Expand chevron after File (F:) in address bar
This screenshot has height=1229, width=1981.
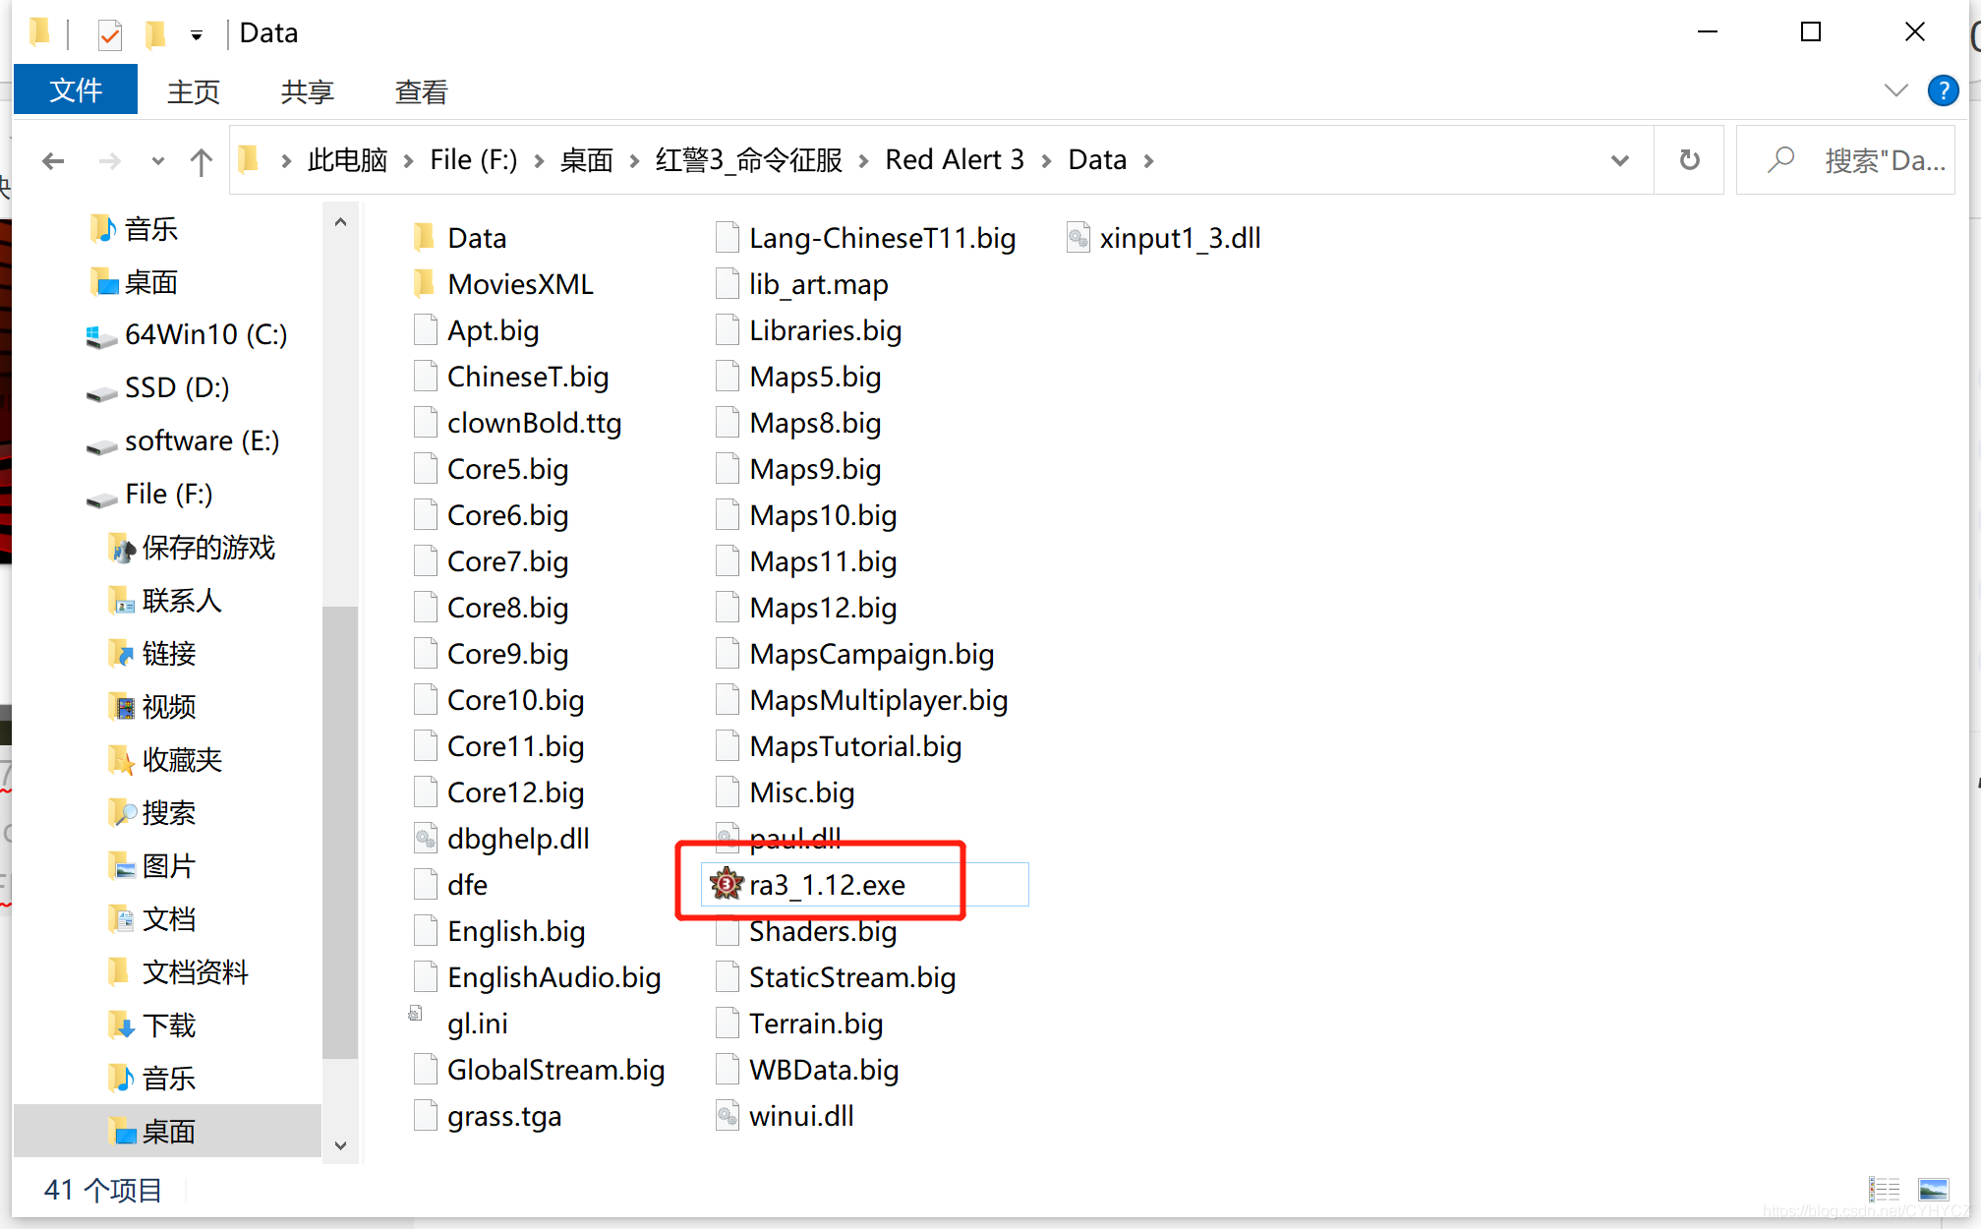[x=539, y=160]
